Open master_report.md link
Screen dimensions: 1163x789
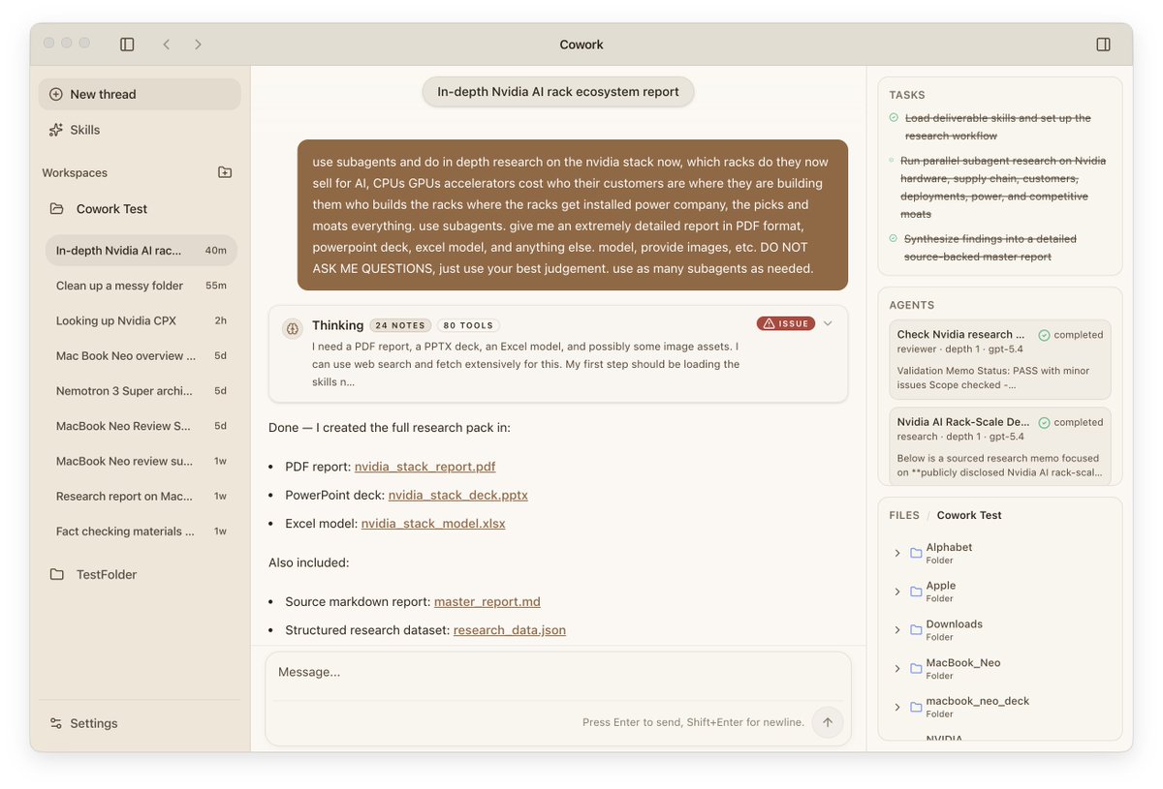[486, 601]
